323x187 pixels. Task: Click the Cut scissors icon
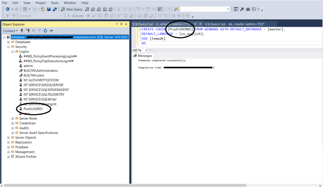pyautogui.click(x=118, y=9)
